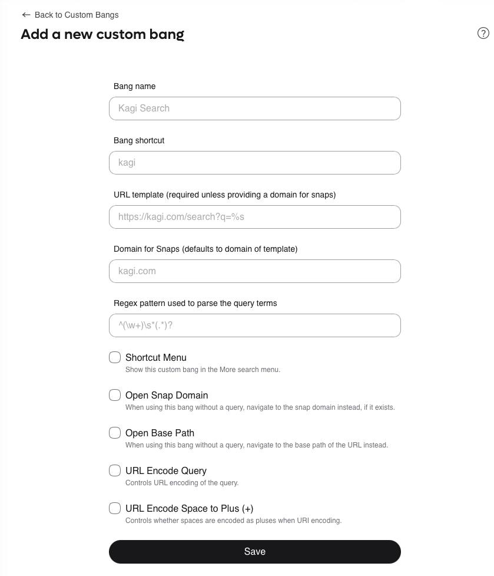
Task: Enable the URL Encode Query checkbox
Action: pos(115,470)
